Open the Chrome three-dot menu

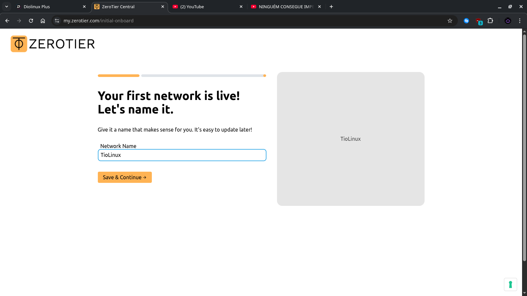pos(520,21)
